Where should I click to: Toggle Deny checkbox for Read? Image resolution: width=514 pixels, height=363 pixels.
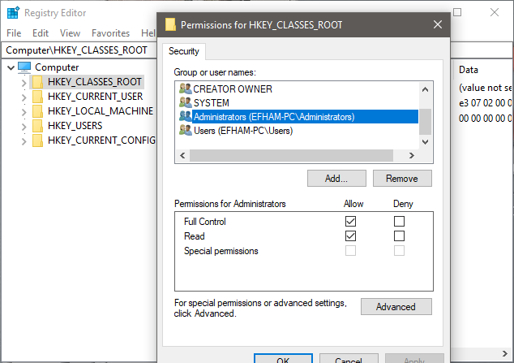click(399, 236)
